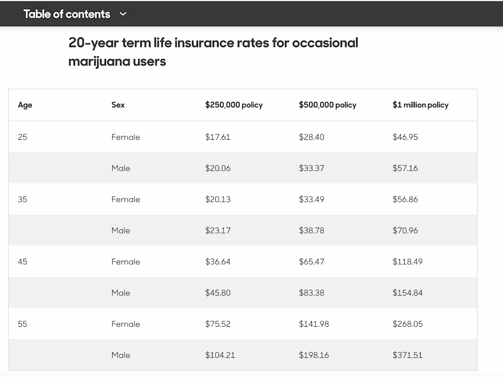Click the $33.49 rate for 35-year-old females

312,199
